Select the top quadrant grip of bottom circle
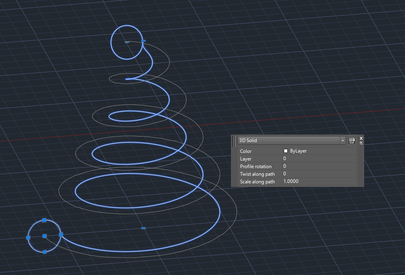 tap(44, 220)
